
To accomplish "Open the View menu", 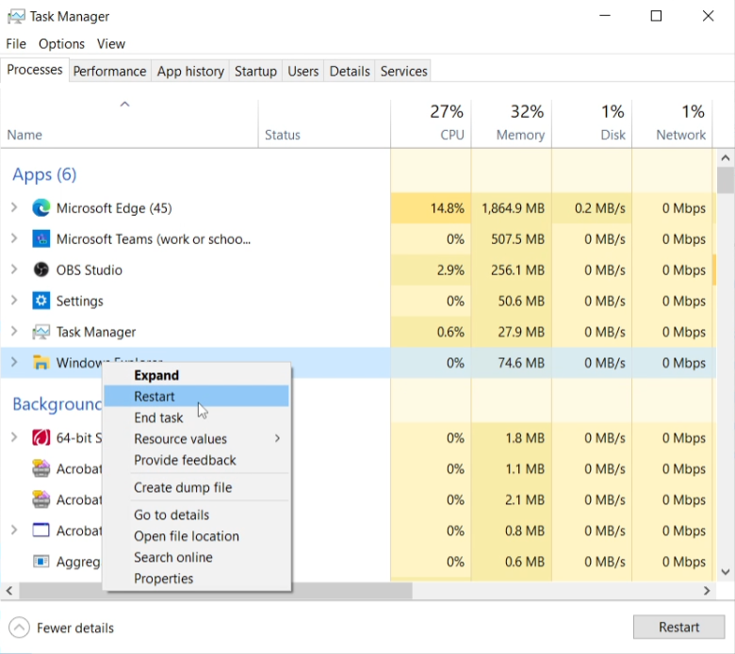I will 110,43.
